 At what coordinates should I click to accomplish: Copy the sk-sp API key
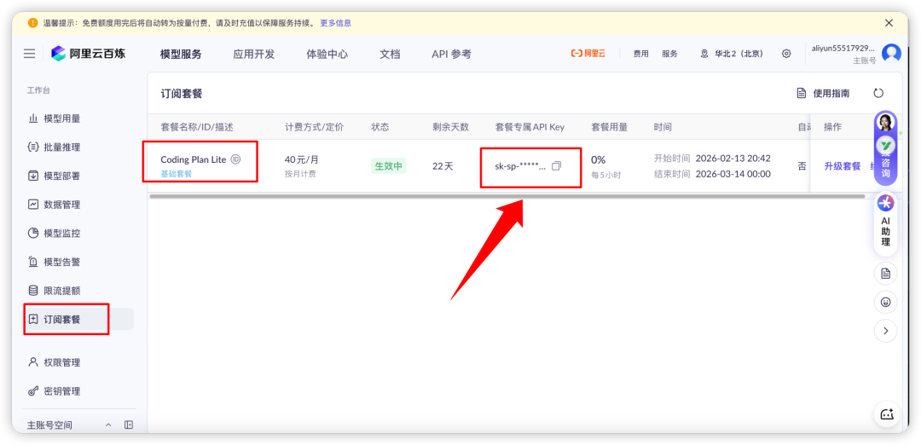(556, 166)
